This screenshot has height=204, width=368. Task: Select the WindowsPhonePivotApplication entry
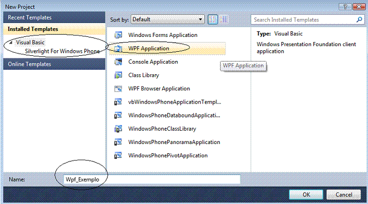click(x=167, y=155)
